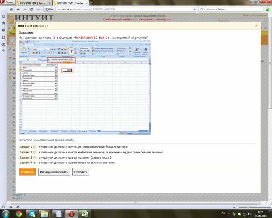The width and height of the screenshot is (272, 218).
Task: Open Excel from the taskbar
Action: 85,214
